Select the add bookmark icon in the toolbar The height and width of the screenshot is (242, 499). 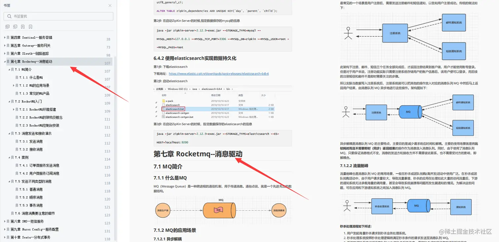pos(23,26)
